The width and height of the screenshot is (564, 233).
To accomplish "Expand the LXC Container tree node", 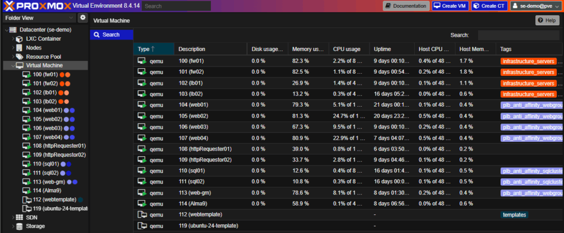I will click(13, 39).
